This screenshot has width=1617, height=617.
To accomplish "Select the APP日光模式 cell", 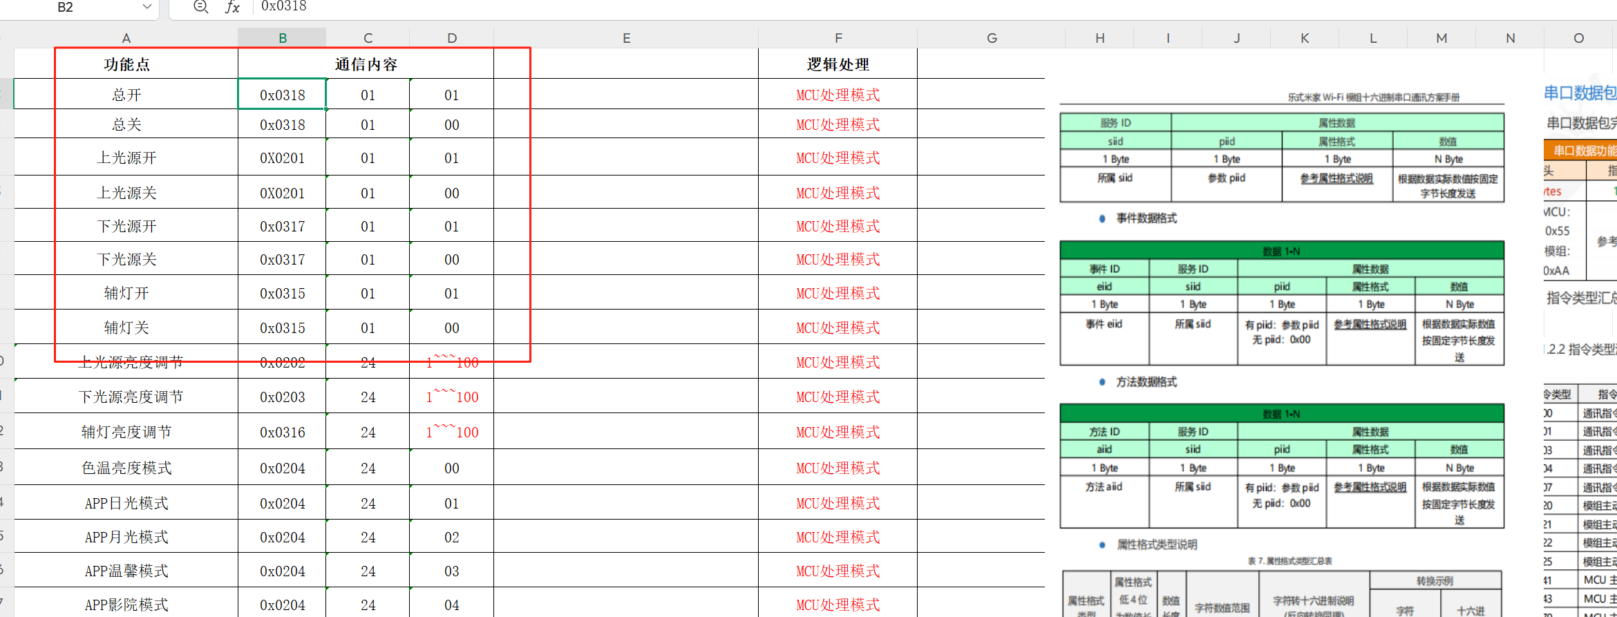I will click(x=126, y=503).
